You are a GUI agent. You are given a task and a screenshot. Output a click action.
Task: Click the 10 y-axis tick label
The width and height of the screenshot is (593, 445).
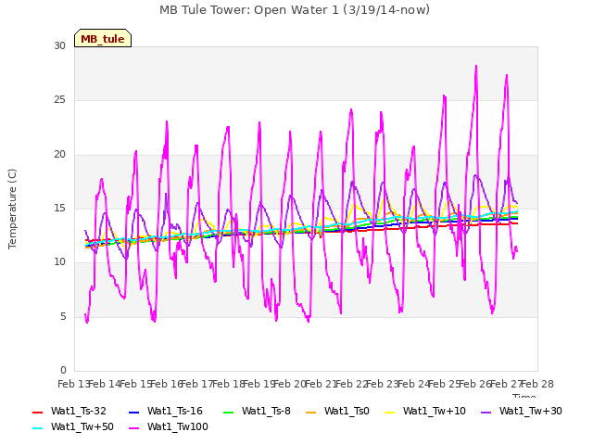[59, 261]
